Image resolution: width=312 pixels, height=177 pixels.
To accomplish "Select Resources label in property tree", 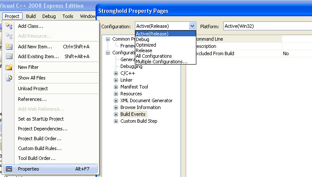I will [131, 94].
